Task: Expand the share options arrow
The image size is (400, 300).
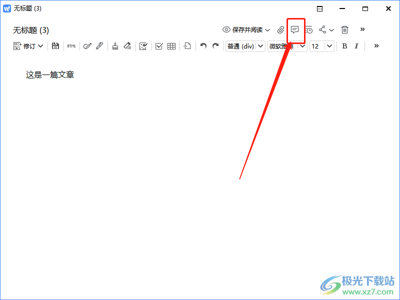Action: tap(331, 30)
